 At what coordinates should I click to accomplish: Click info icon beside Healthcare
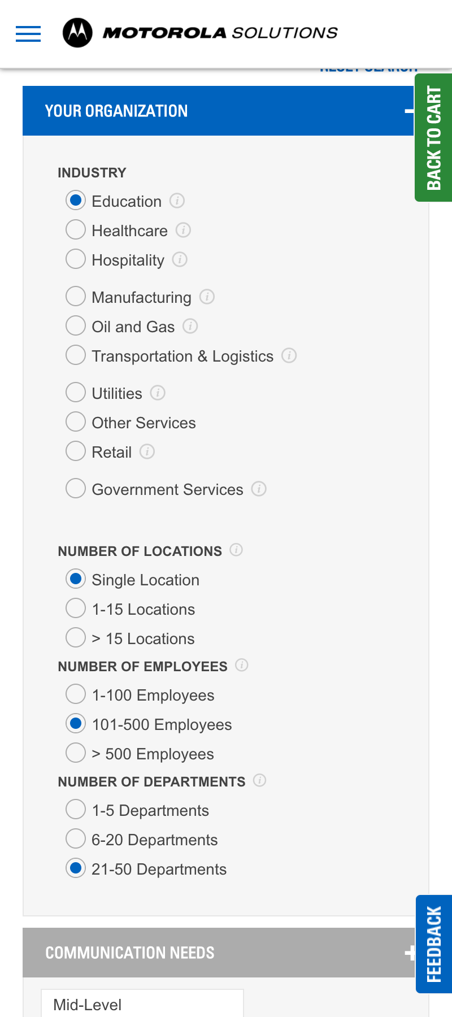click(183, 230)
